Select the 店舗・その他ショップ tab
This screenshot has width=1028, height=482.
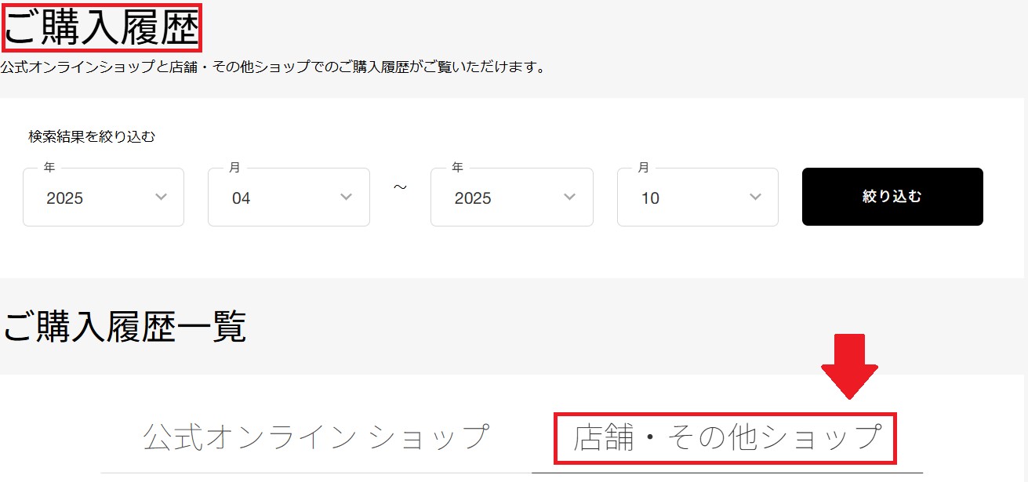click(727, 437)
